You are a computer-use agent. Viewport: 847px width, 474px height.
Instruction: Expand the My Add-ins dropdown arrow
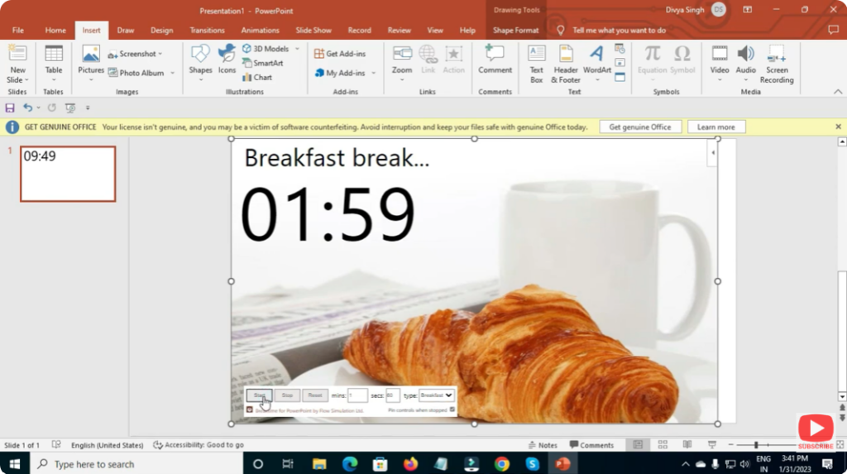[x=373, y=73]
